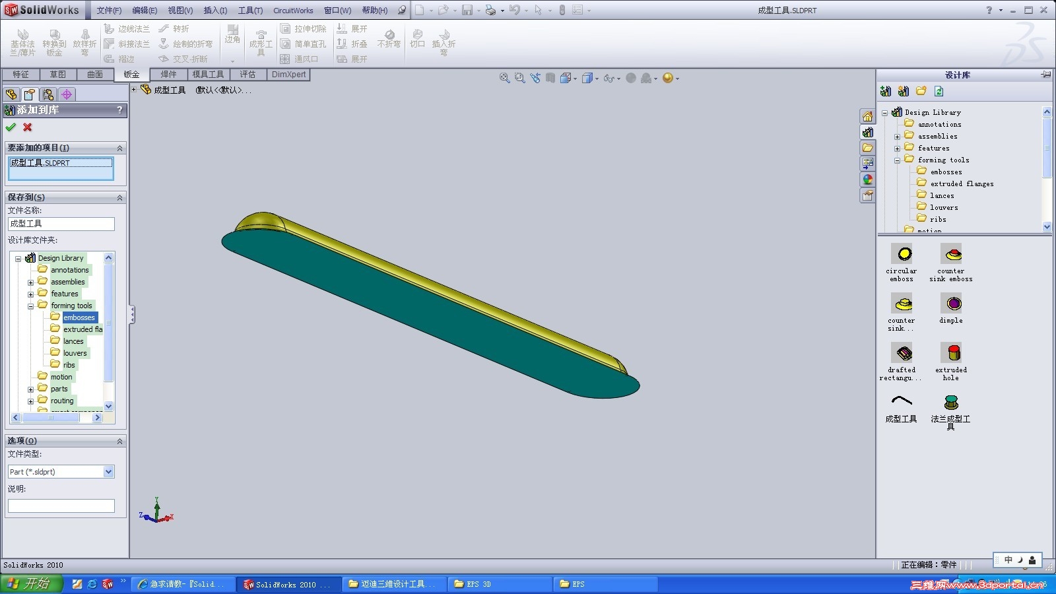Click the 插入折弯 command
Viewport: 1056px width, 594px height.
[x=444, y=42]
